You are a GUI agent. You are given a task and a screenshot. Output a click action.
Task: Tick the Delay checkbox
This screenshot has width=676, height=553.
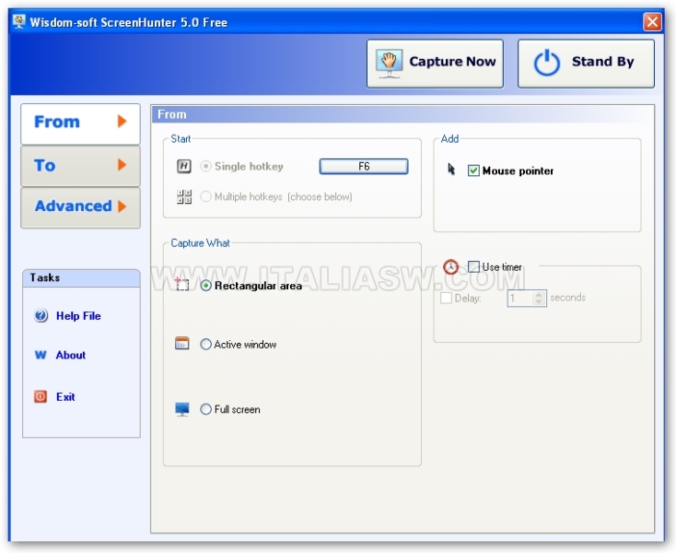click(446, 298)
